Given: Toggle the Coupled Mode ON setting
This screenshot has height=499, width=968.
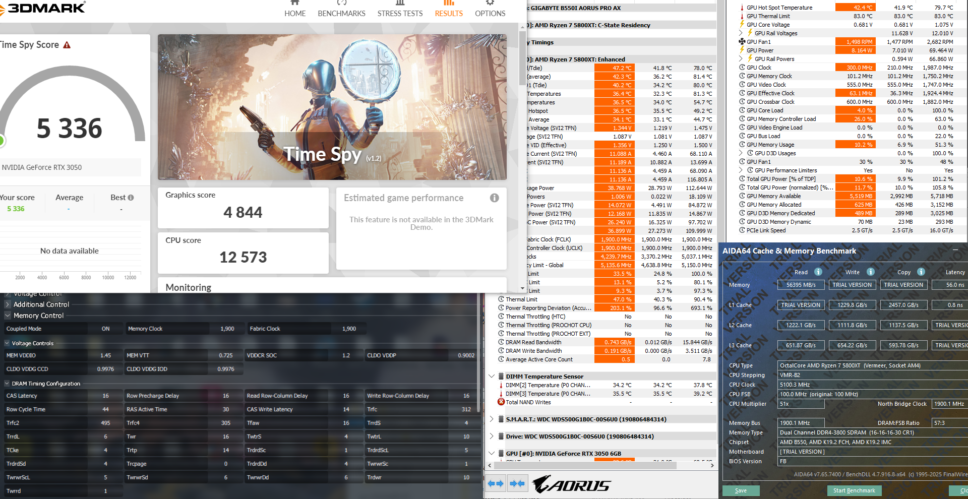Looking at the screenshot, I should (x=105, y=329).
